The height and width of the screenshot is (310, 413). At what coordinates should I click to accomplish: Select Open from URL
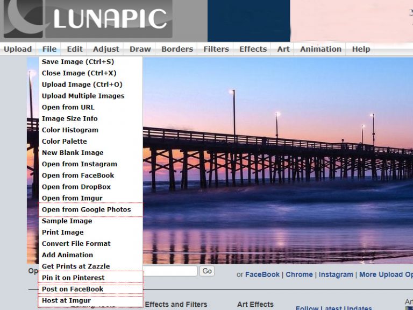tap(91, 107)
